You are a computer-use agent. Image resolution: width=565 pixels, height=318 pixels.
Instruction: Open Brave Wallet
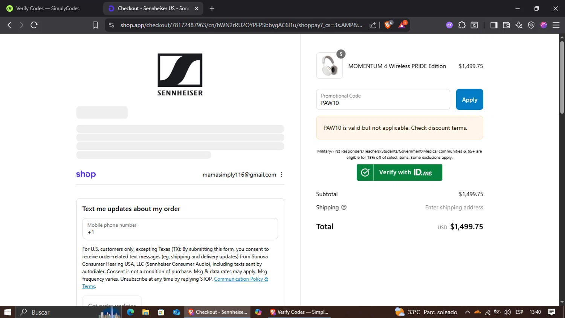coord(506,25)
